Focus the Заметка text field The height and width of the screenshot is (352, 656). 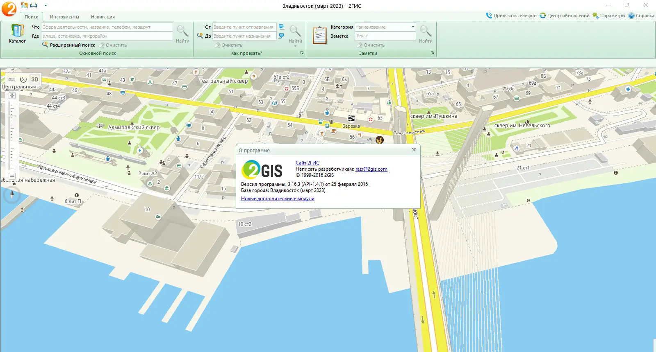click(385, 36)
